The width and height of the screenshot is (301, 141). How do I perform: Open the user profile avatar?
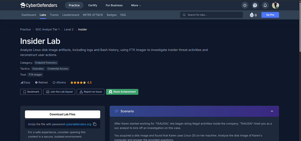[x=275, y=5]
